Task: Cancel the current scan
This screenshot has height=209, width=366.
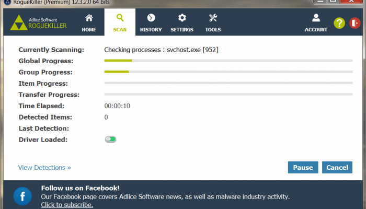Action: (337, 167)
